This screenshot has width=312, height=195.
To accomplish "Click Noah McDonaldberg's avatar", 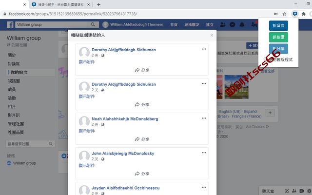I will tap(84, 121).
